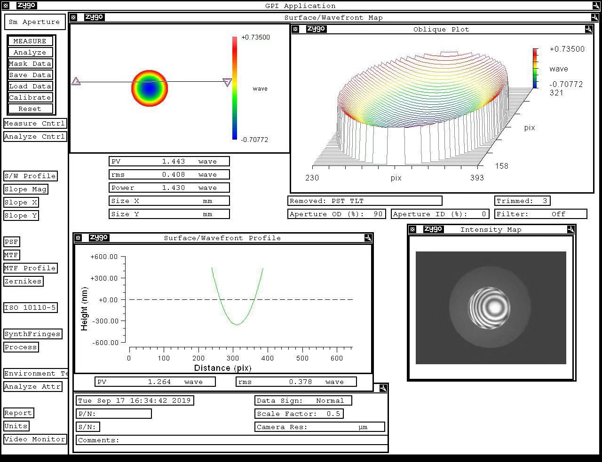Click the Trimmed value field
This screenshot has height=462, width=602.
click(522, 201)
